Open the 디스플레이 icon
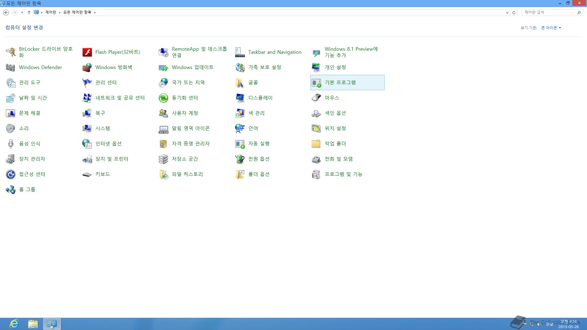The image size is (587, 330). [240, 98]
